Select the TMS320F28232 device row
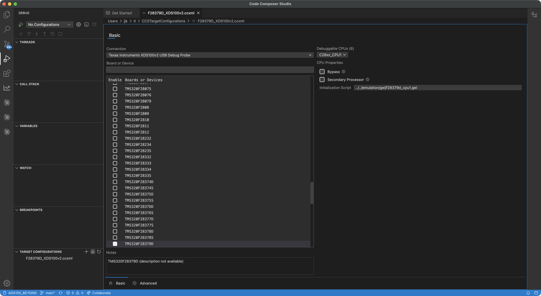This screenshot has width=541, height=296. (209, 138)
